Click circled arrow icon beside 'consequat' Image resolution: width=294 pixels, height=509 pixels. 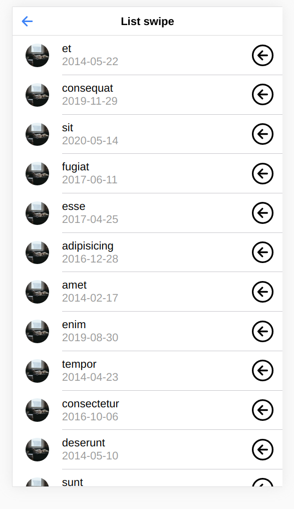coord(262,95)
